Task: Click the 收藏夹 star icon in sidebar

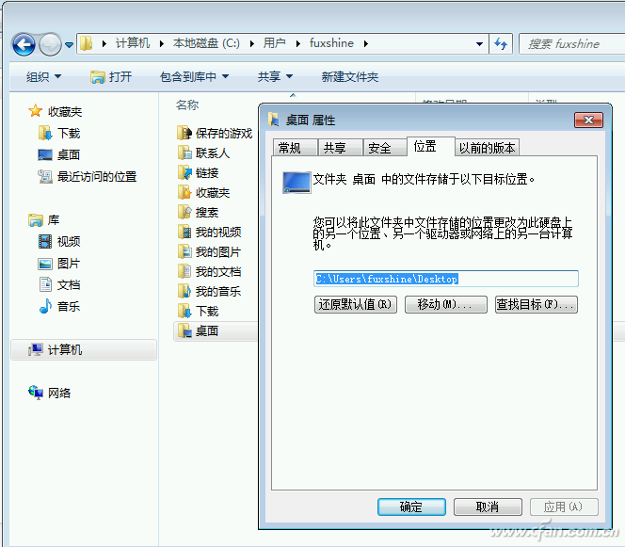Action: pyautogui.click(x=35, y=111)
